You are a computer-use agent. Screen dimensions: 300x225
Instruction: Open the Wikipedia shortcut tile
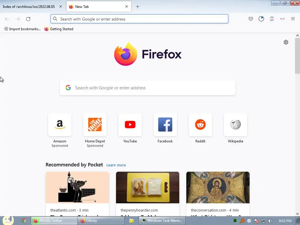tap(236, 125)
